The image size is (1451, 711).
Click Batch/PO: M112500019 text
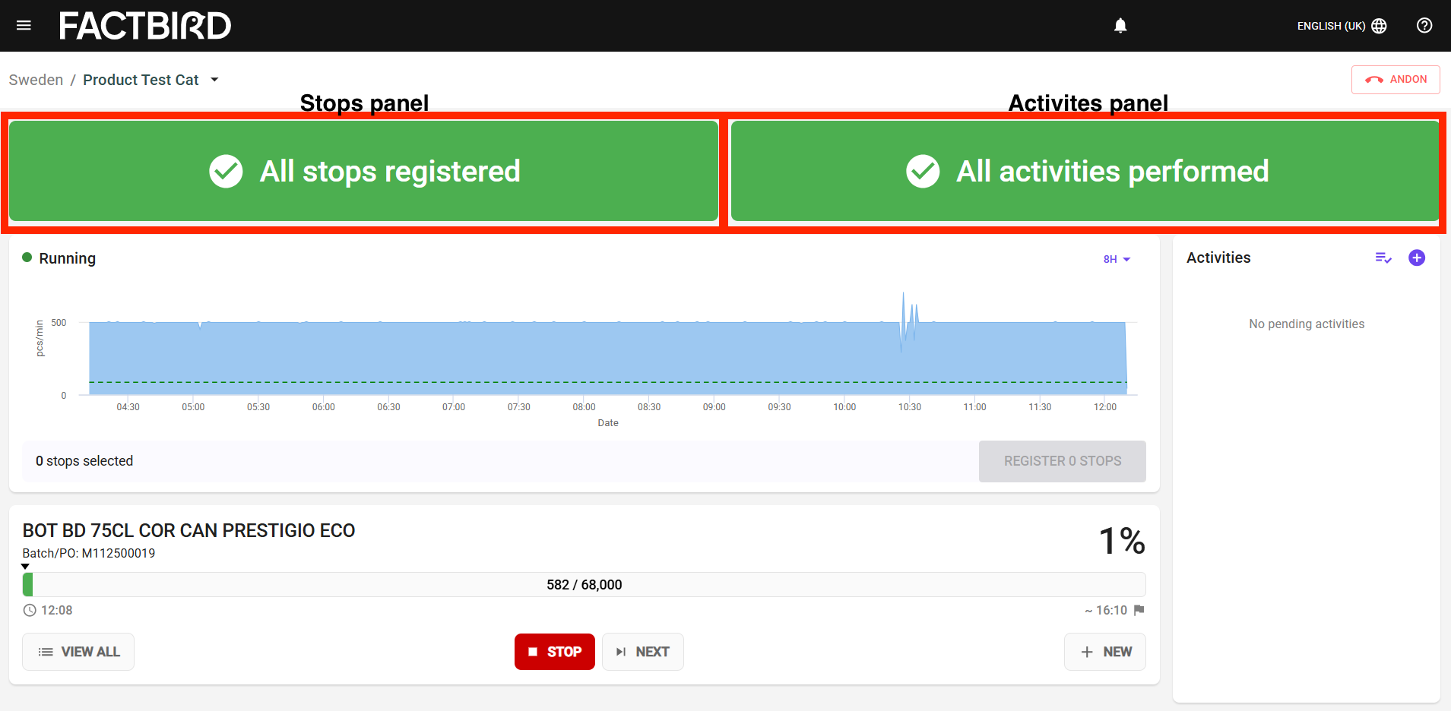click(x=89, y=553)
